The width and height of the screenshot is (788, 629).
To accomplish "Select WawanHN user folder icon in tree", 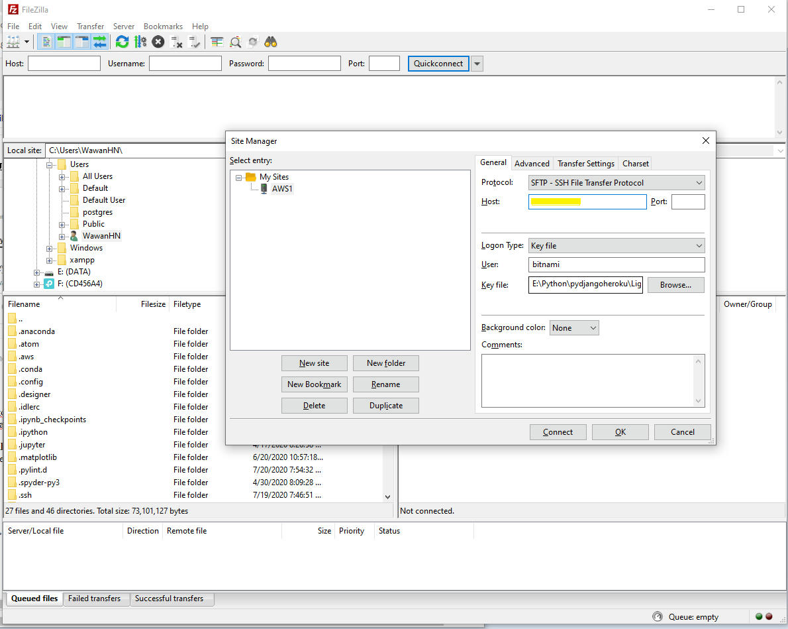I will tap(74, 236).
